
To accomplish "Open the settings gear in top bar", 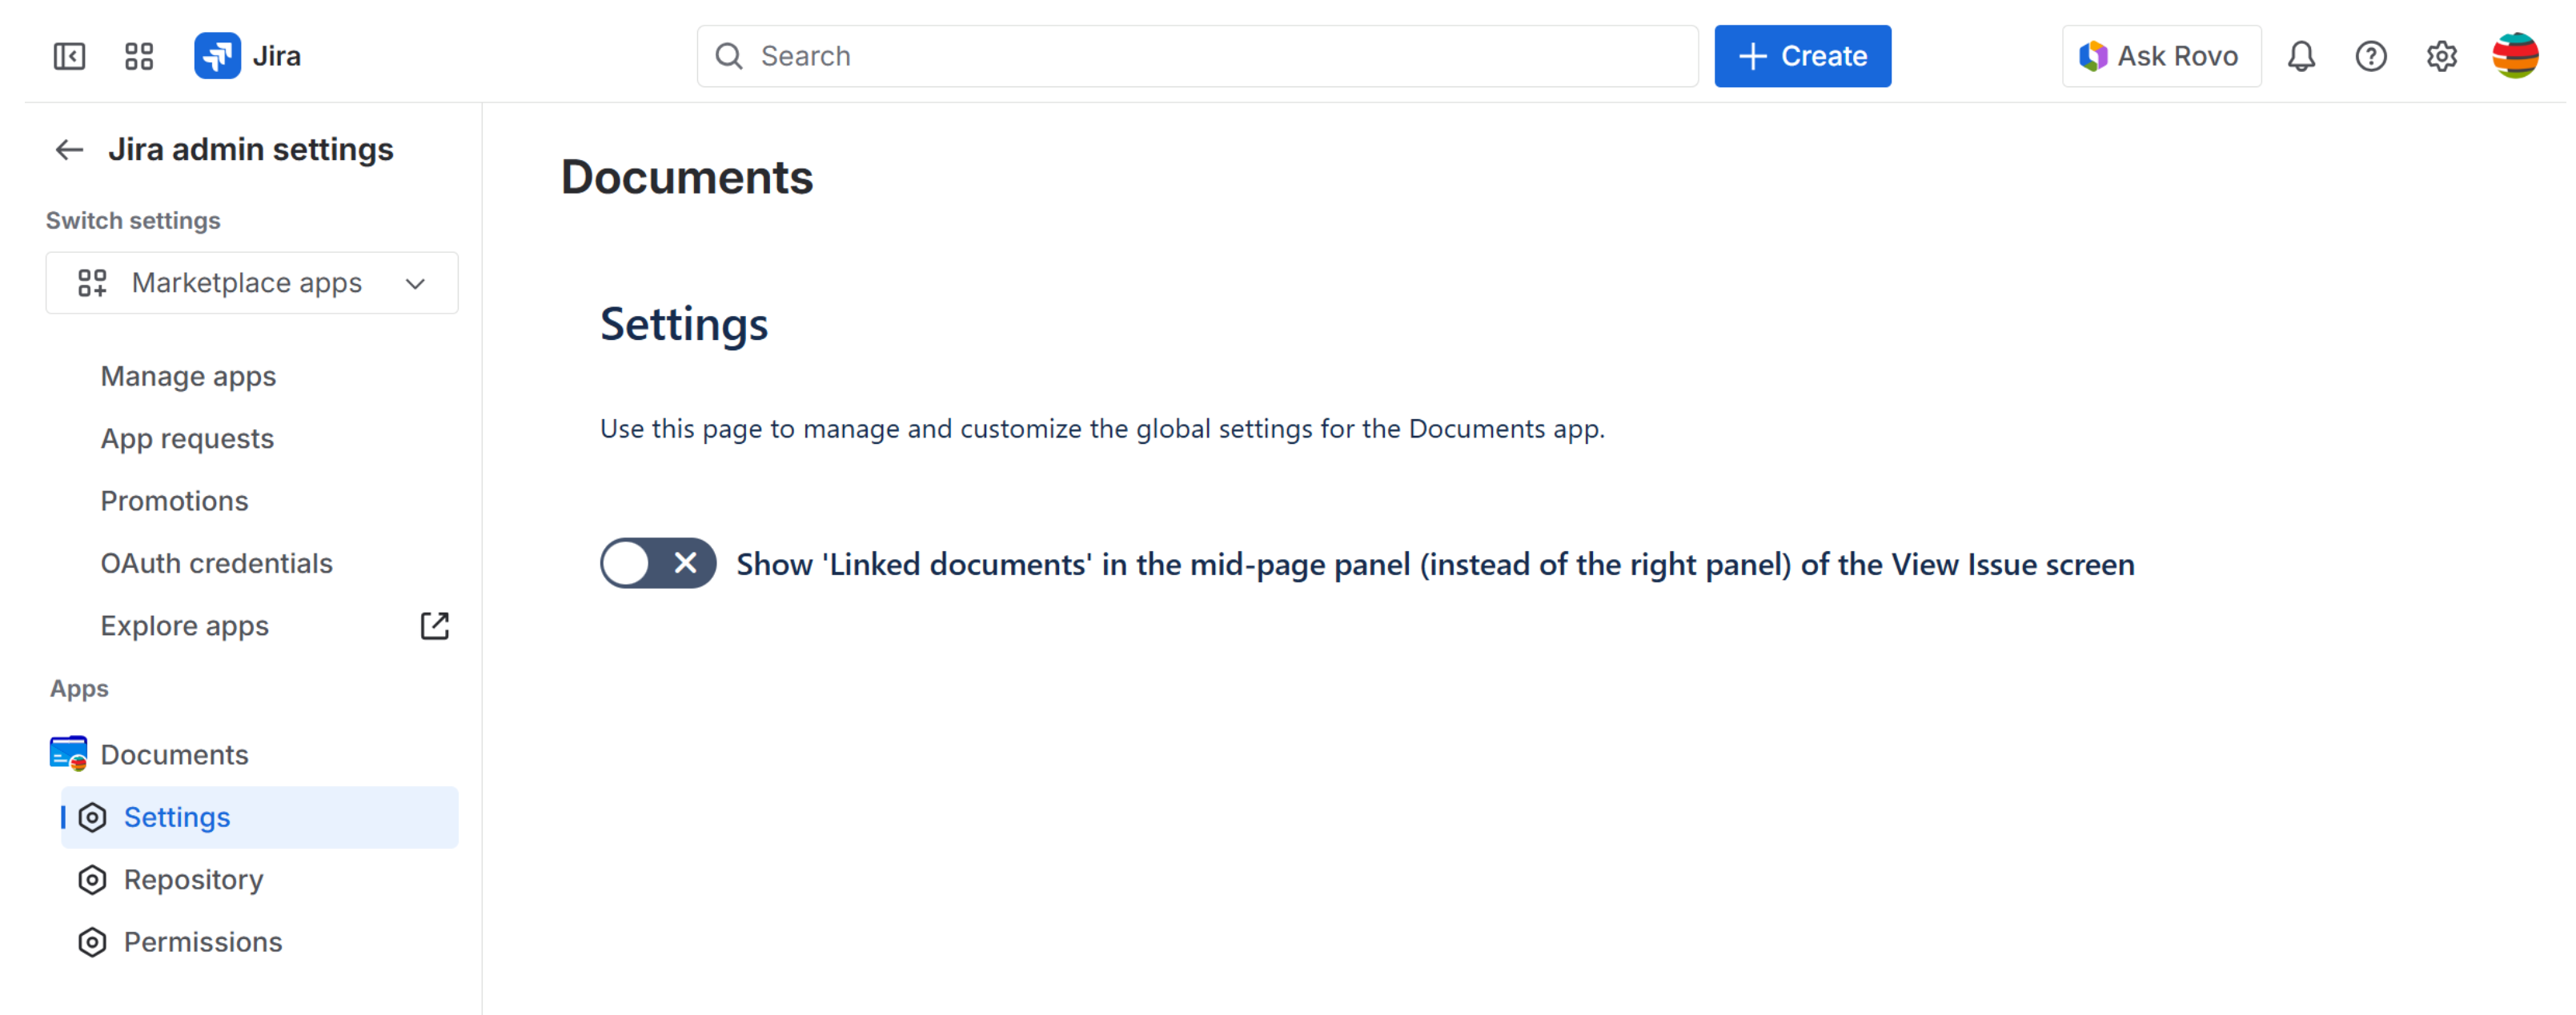I will (x=2441, y=56).
